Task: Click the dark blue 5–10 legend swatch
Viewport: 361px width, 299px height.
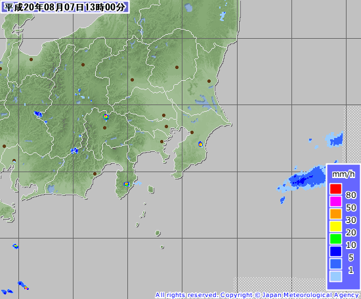Action: pos(335,251)
